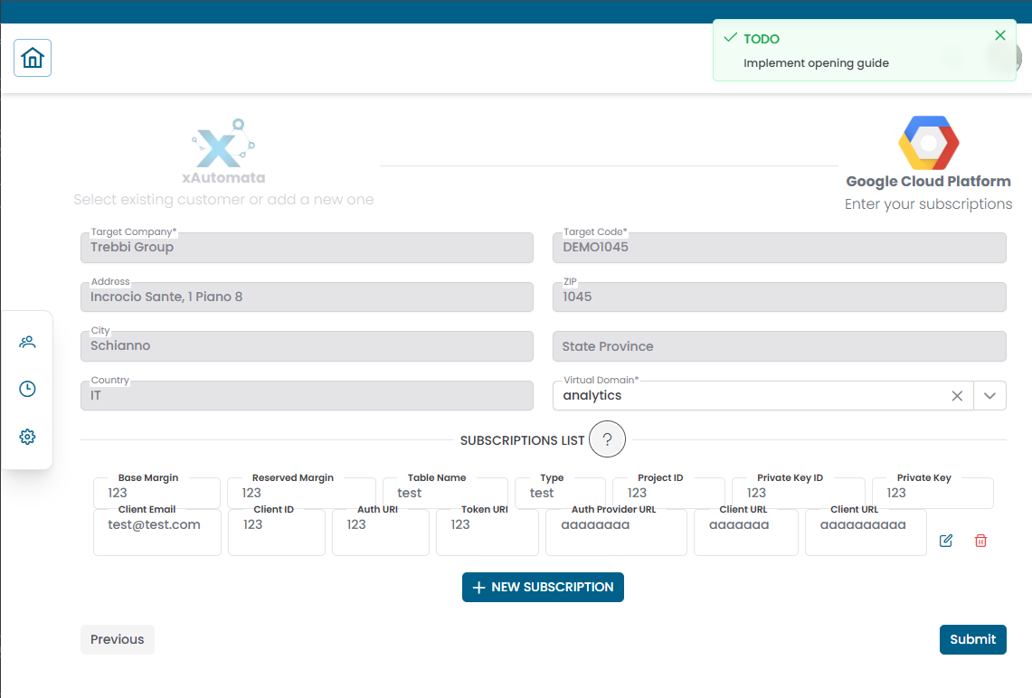Click the Google Cloud Platform logo
Screen dimensions: 1032x698
pos(928,143)
